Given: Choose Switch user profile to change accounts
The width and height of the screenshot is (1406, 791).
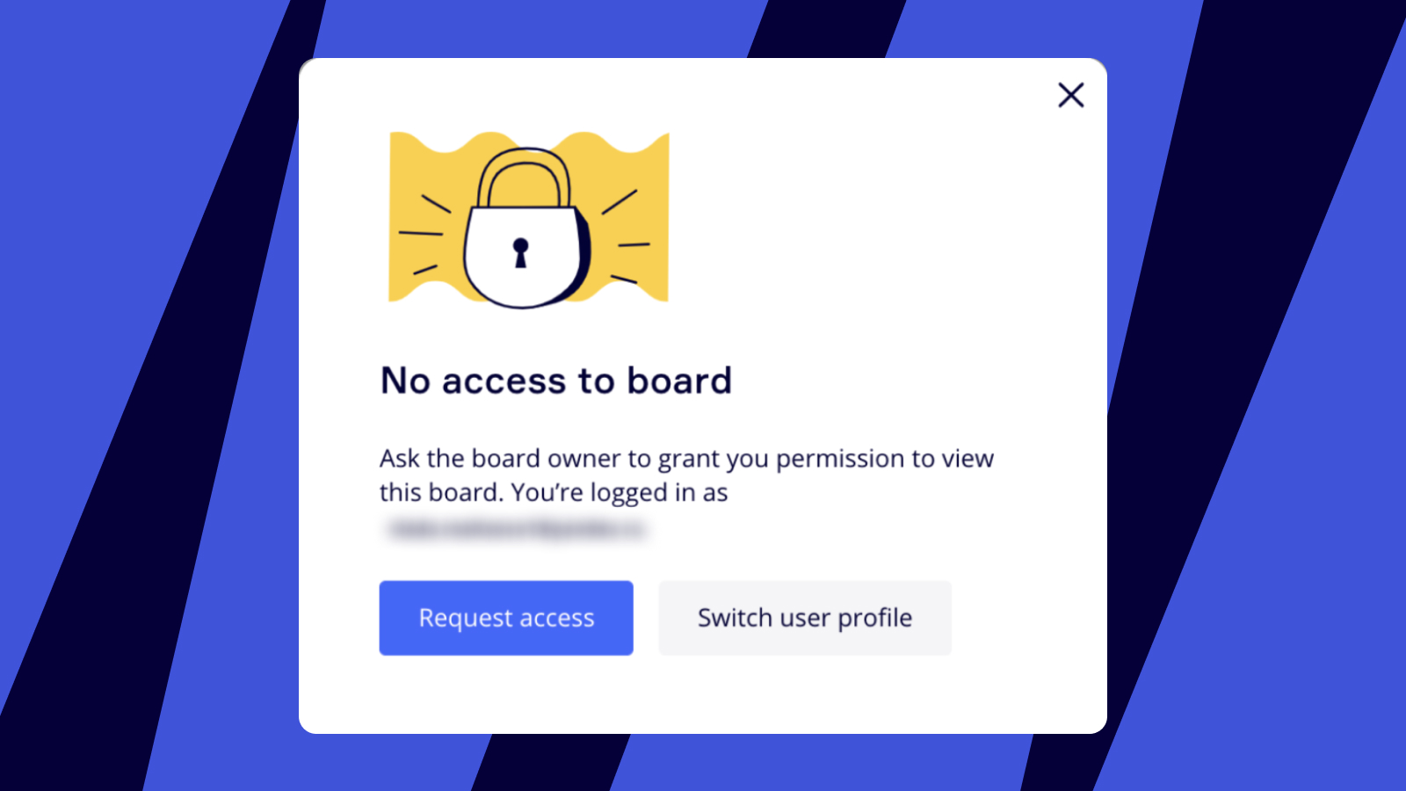Looking at the screenshot, I should (x=804, y=617).
